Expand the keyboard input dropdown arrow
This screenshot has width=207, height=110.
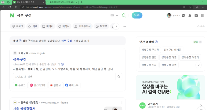tap(117, 16)
